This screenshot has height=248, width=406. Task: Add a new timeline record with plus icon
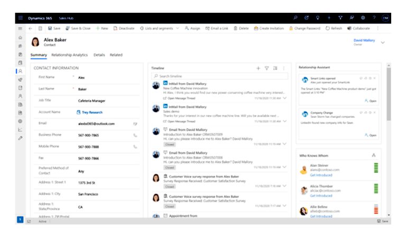[258, 68]
